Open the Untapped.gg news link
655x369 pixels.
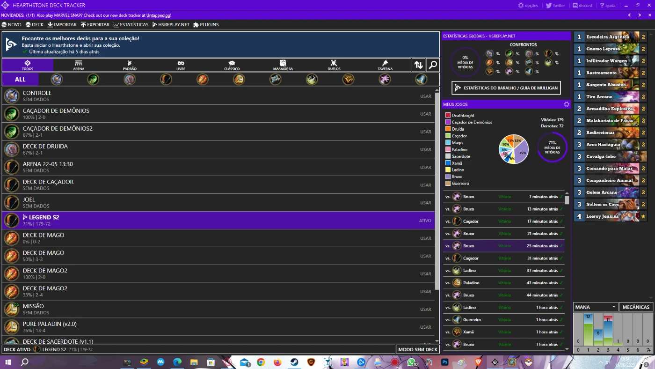[x=160, y=15]
